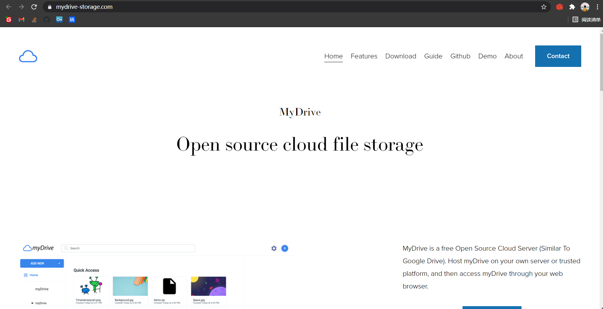603x309 pixels.
Task: Open the reading list button
Action: [x=586, y=20]
